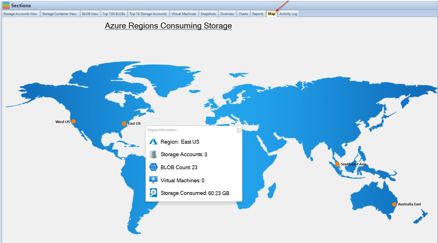438x243 pixels.
Task: Click the Southeast Asia region marker
Action: (x=337, y=164)
